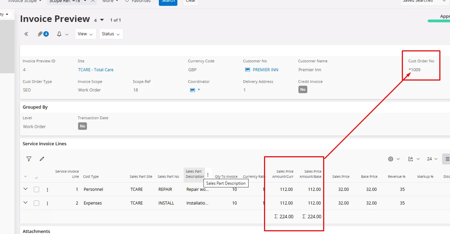
Task: Click the Attachments section header
Action: click(x=36, y=231)
